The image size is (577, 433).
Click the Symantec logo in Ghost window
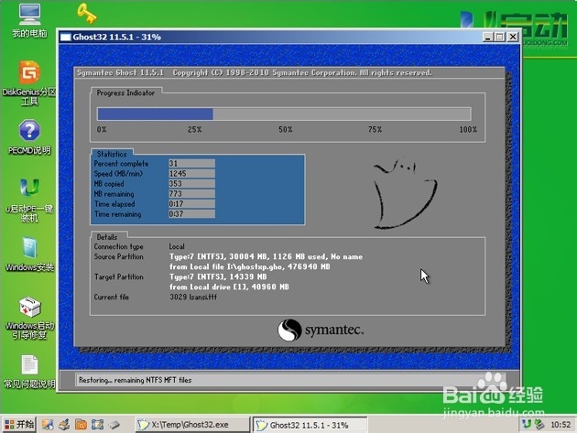point(321,330)
